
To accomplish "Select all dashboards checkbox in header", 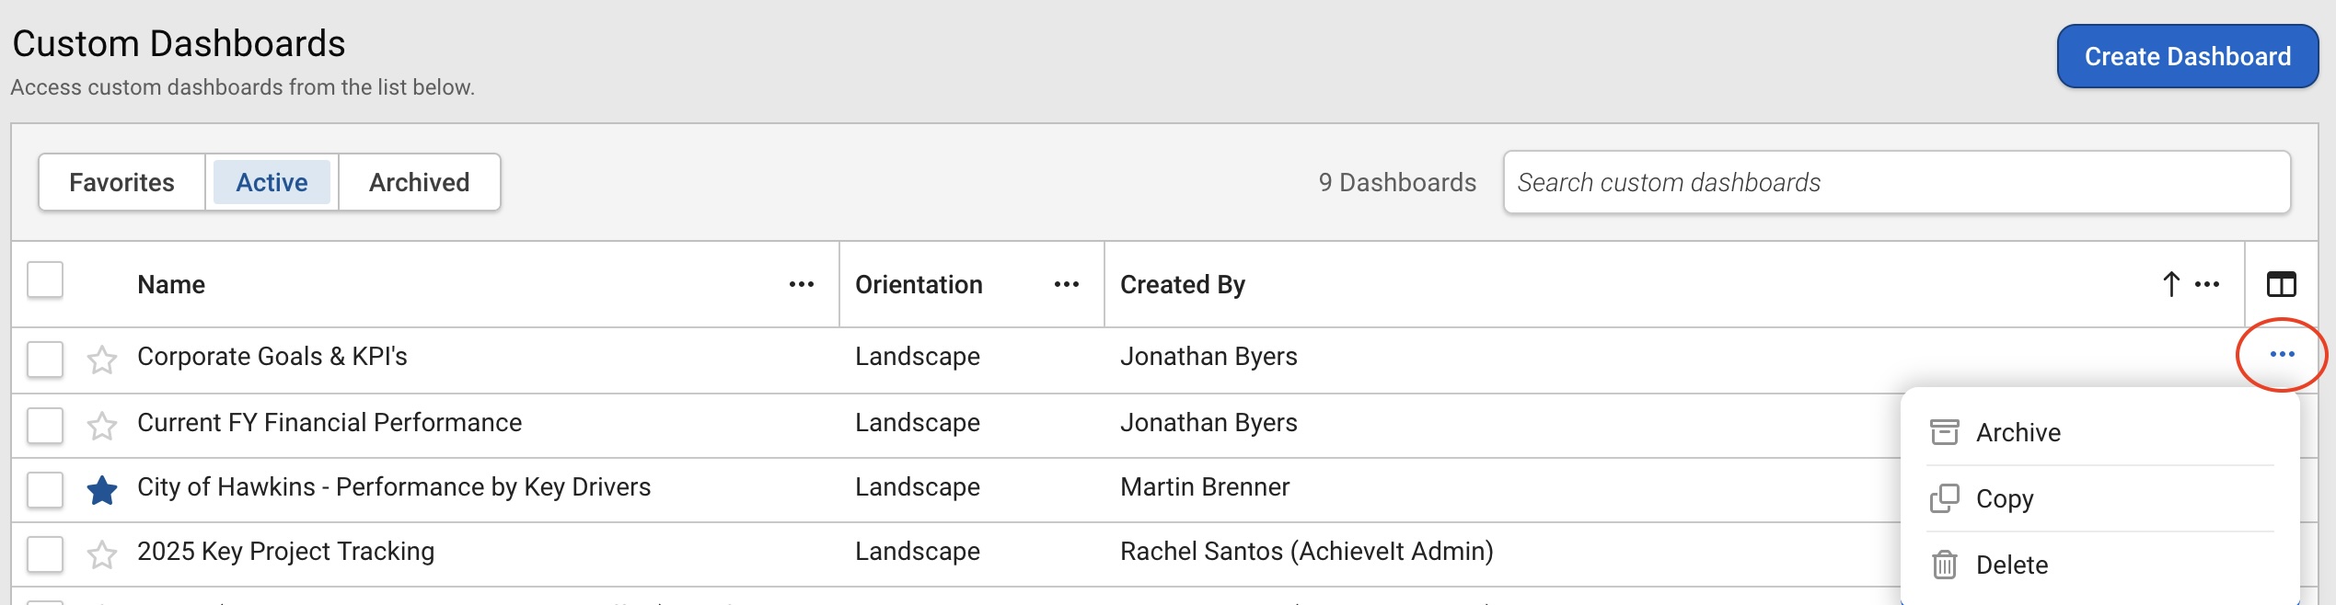I will 45,280.
